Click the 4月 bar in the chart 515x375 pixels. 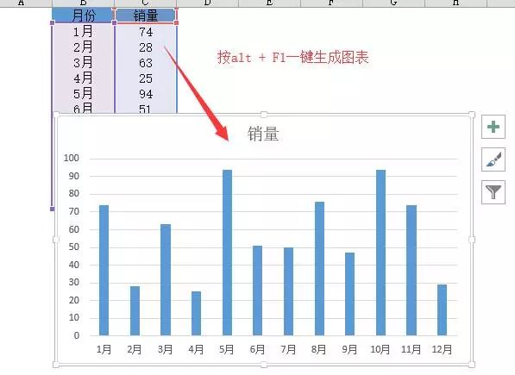coord(196,314)
